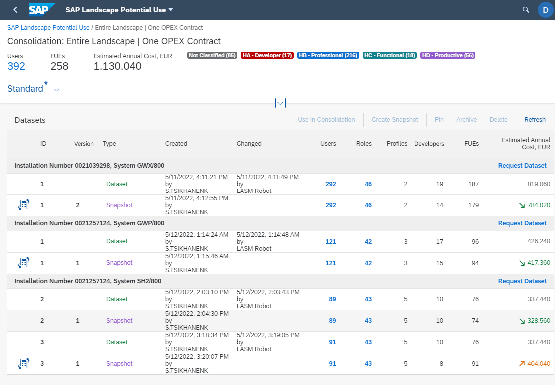Click orange up arrow beside 404.040
Viewport: 555px width, 385px height.
point(522,364)
